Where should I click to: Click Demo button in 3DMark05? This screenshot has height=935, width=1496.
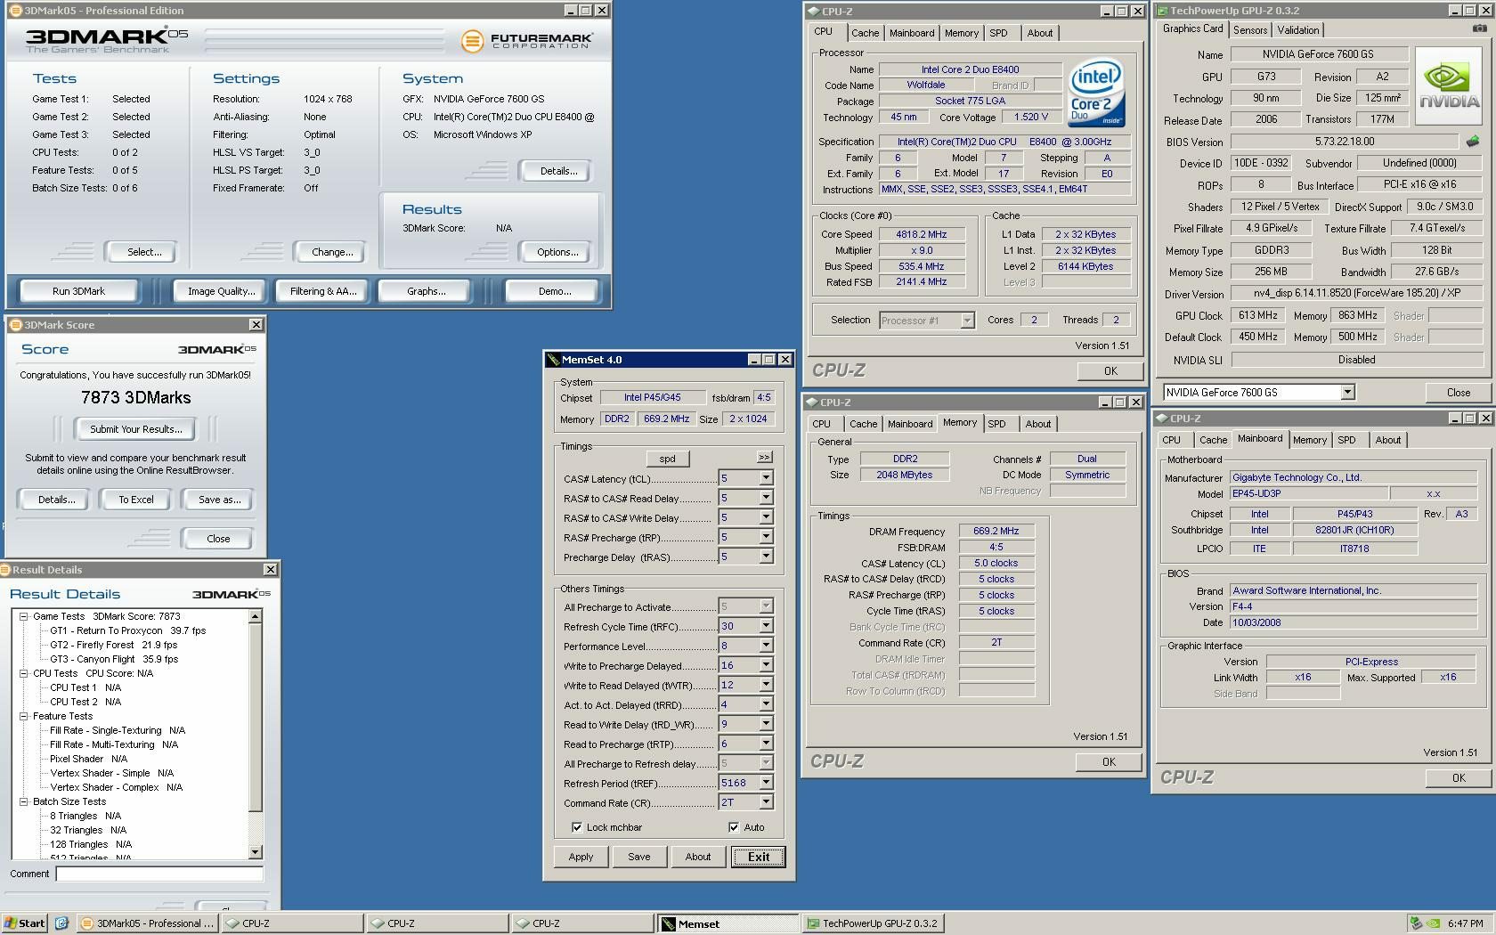point(555,291)
